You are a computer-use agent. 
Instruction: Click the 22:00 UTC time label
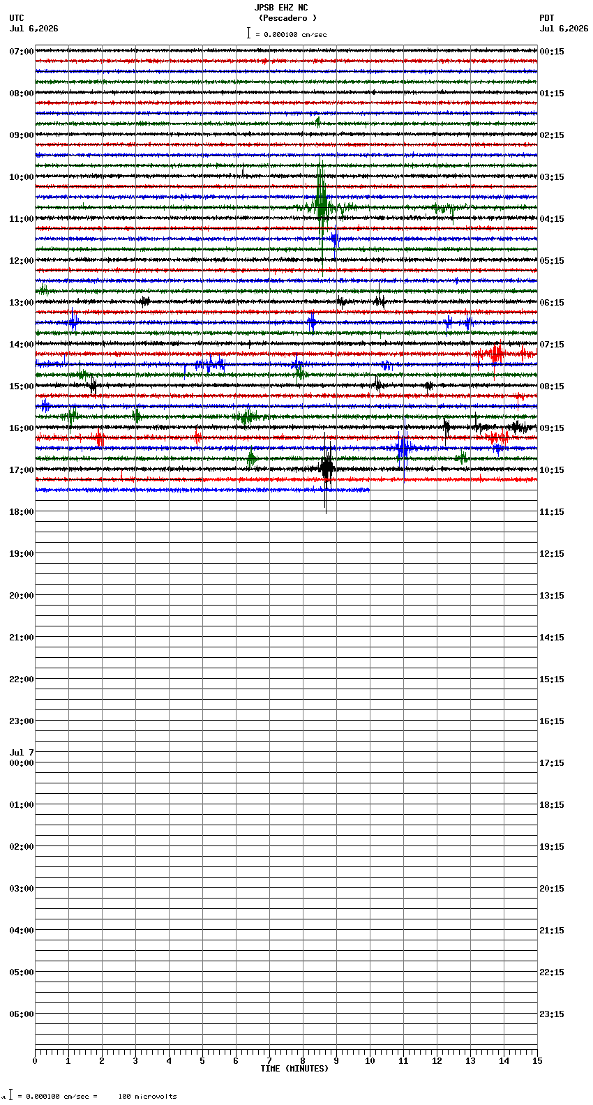coord(22,679)
